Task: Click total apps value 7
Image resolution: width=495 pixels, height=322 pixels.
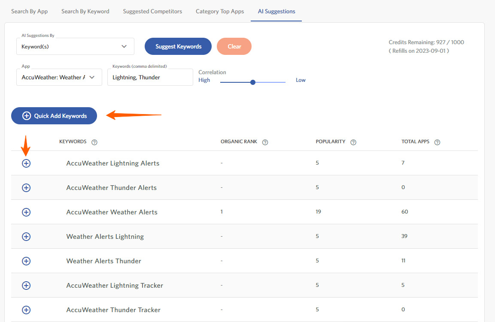Action: click(403, 163)
